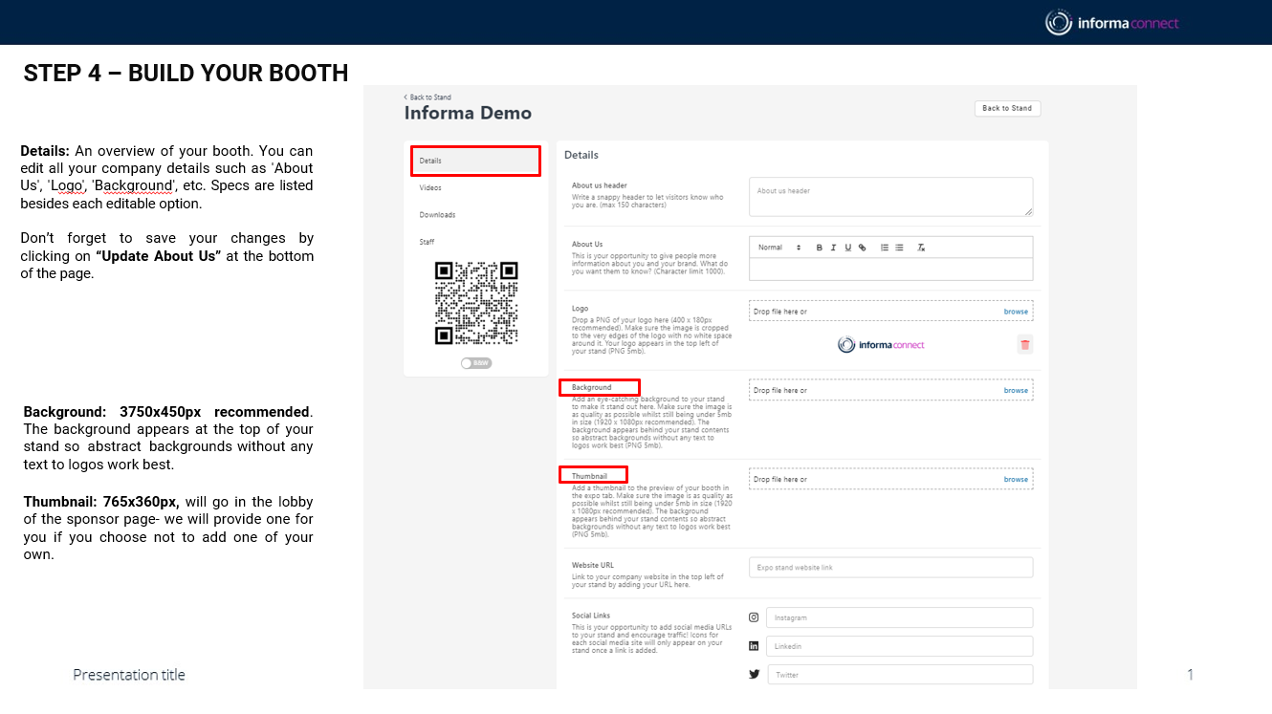Click the About us header text field
The width and height of the screenshot is (1272, 714).
[x=889, y=196]
